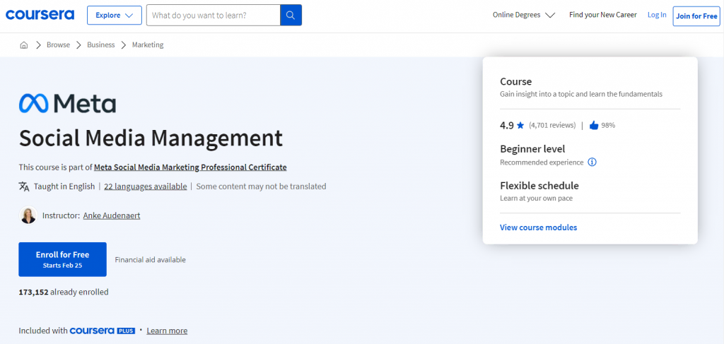The width and height of the screenshot is (724, 344).
Task: Click the thumbs up rating icon
Action: tap(594, 125)
